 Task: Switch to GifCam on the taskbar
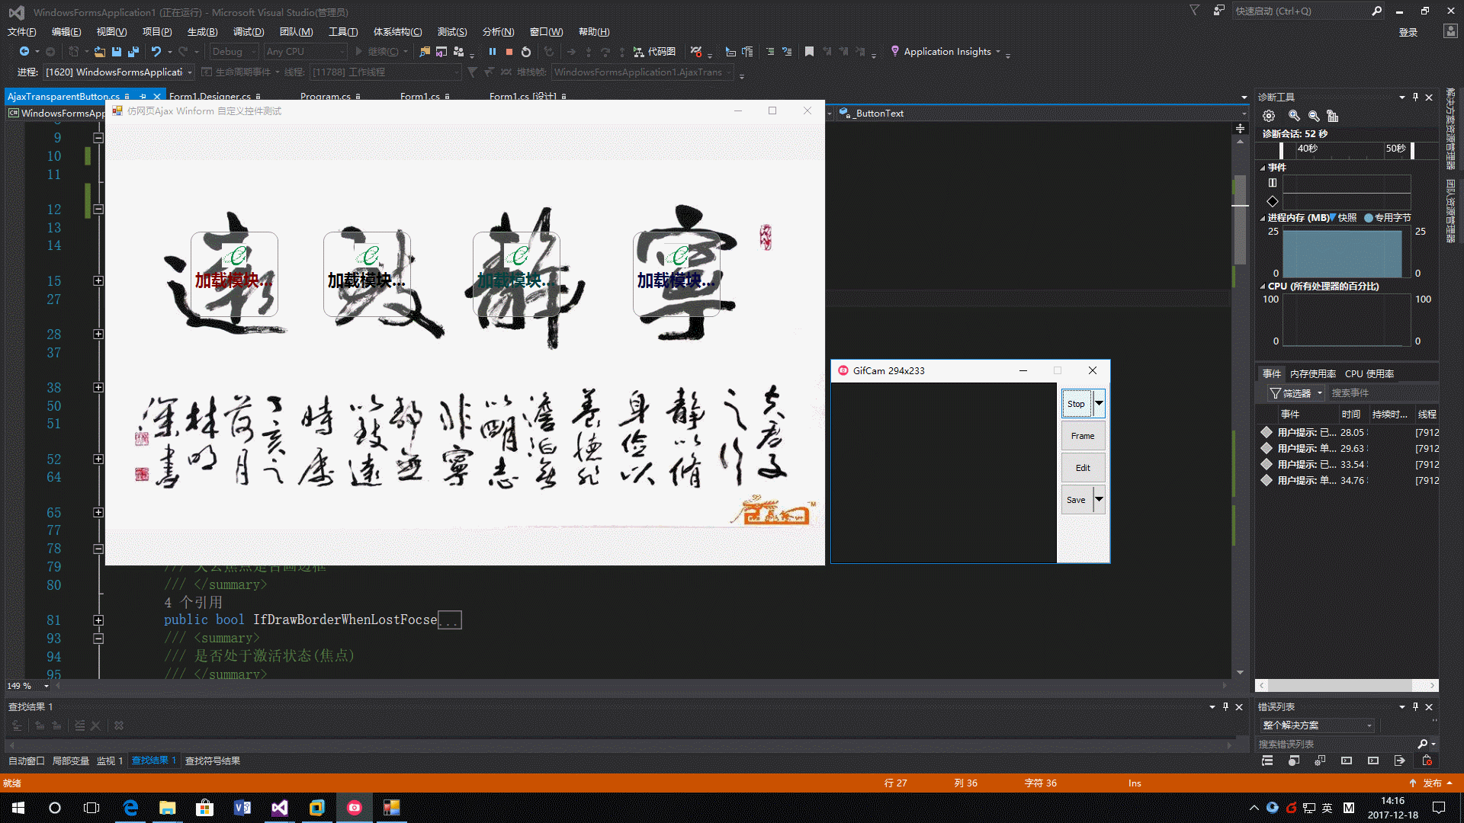pos(355,808)
